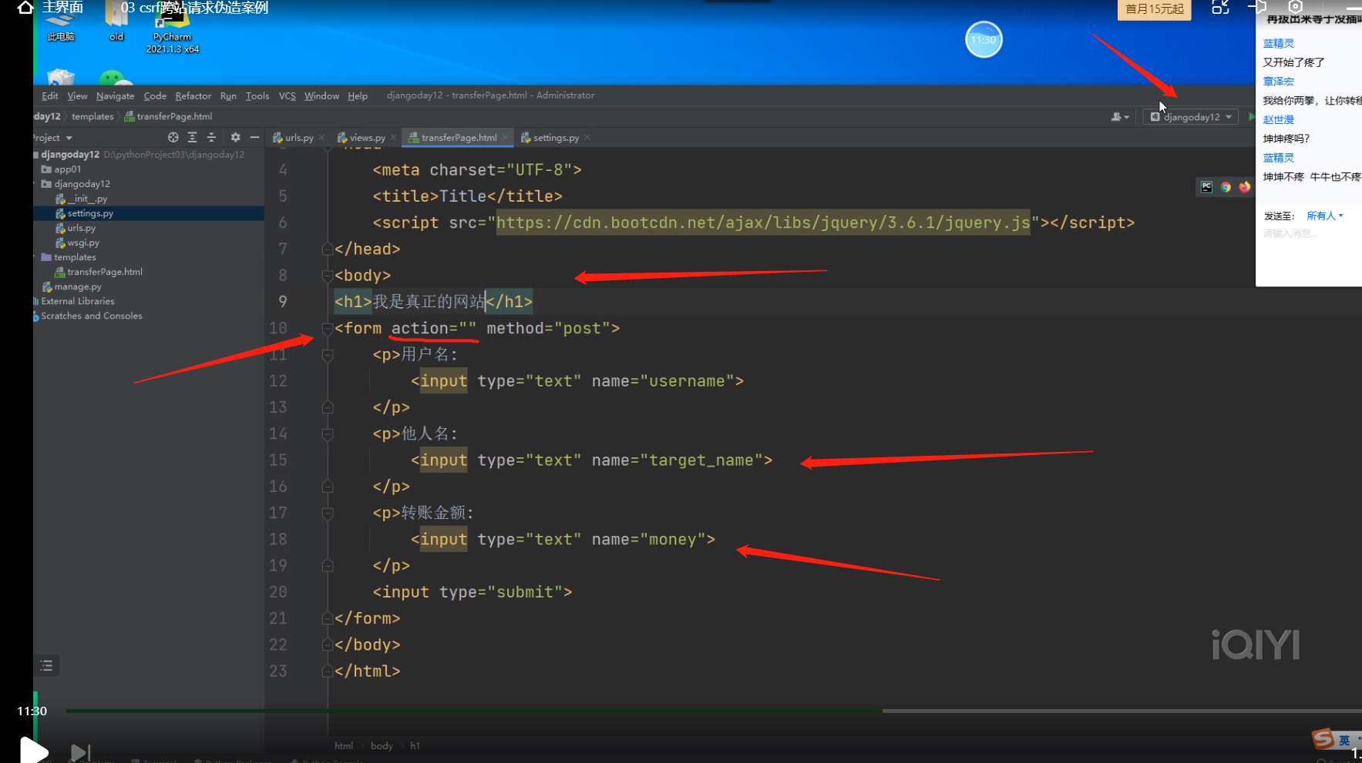Collapse the <form> fold marker on line 10

[328, 328]
